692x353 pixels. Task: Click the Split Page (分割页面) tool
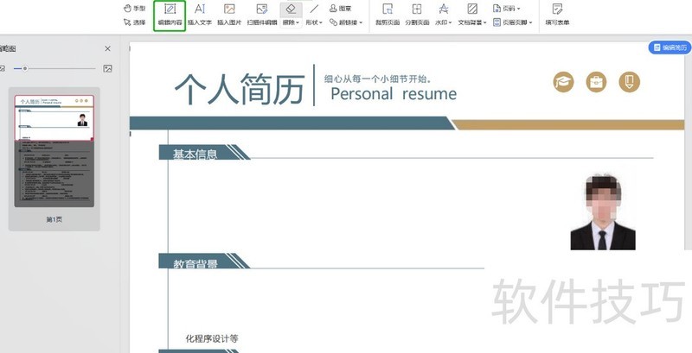click(x=417, y=16)
